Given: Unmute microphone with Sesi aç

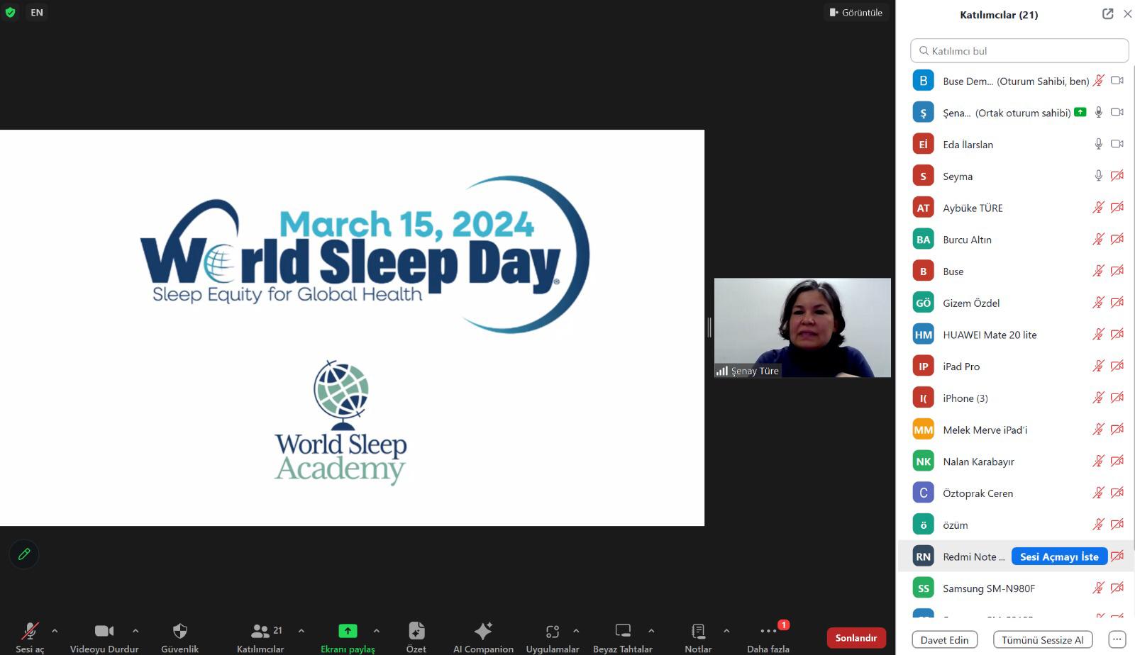Looking at the screenshot, I should [30, 631].
